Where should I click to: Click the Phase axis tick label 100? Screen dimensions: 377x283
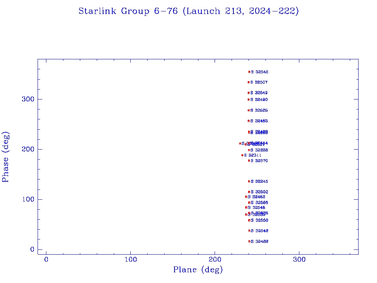tap(29, 199)
